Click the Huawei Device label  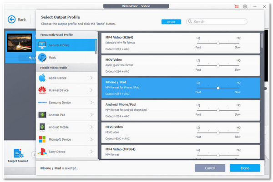click(59, 90)
